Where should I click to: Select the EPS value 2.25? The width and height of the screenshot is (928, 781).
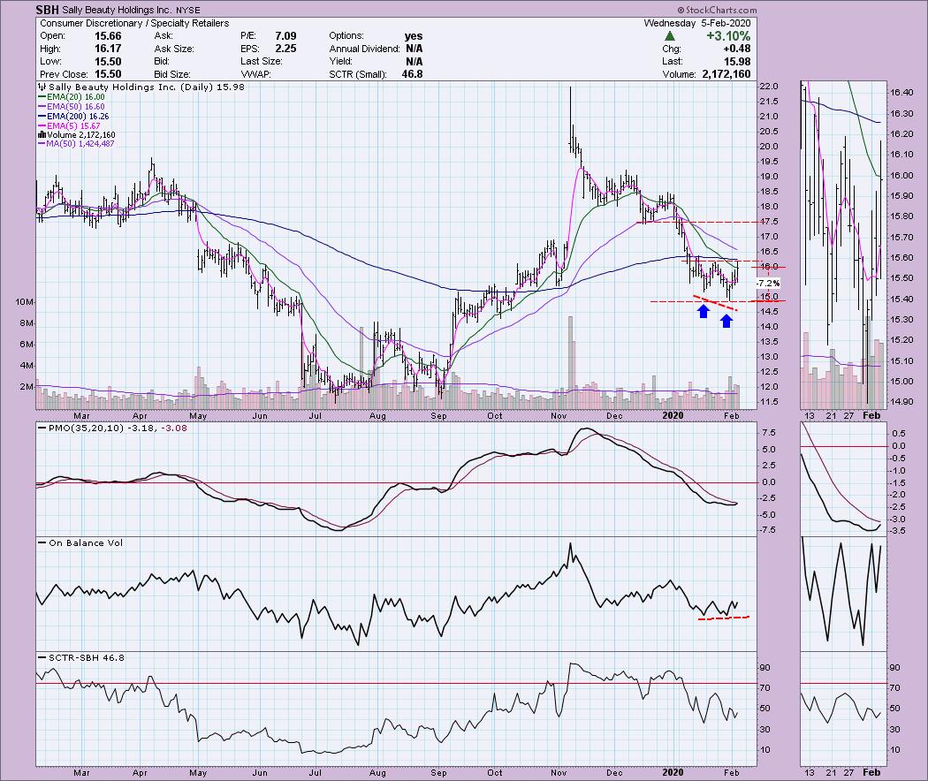[285, 49]
